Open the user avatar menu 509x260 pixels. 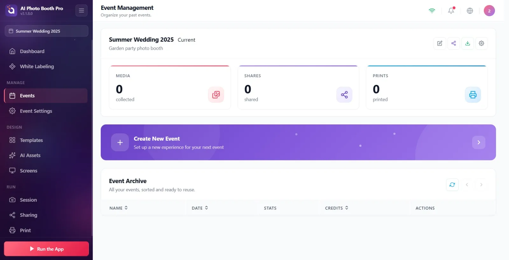click(x=489, y=11)
